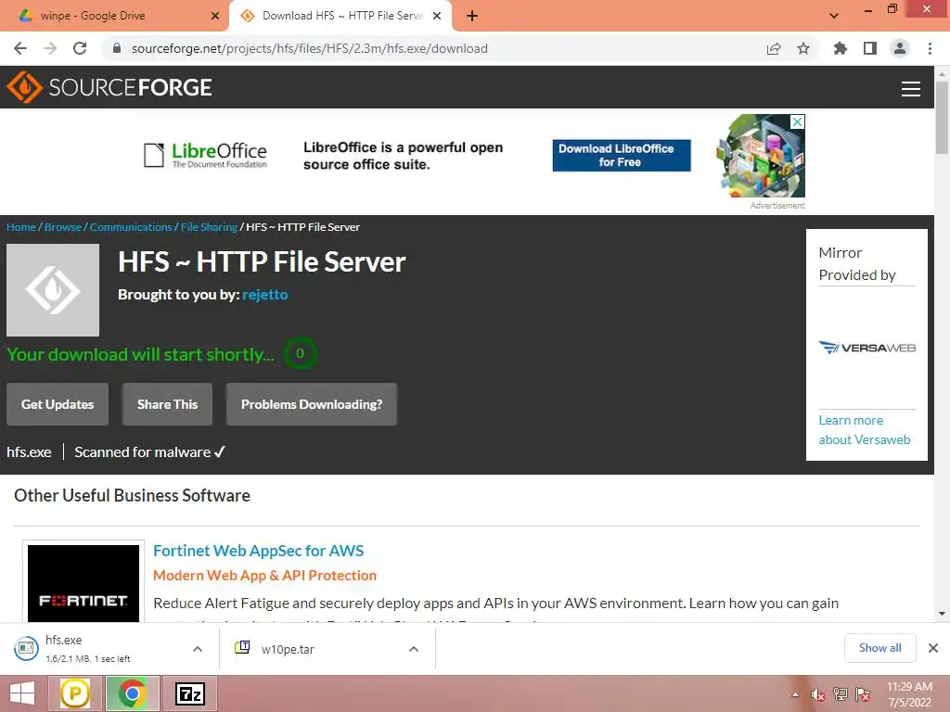Open the Communications breadcrumb link
Viewport: 950px width, 712px height.
pyautogui.click(x=131, y=227)
